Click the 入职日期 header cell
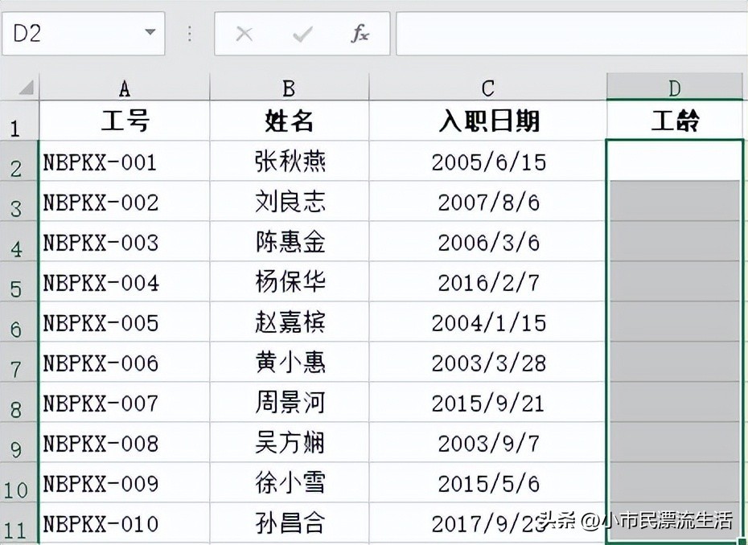 [488, 121]
